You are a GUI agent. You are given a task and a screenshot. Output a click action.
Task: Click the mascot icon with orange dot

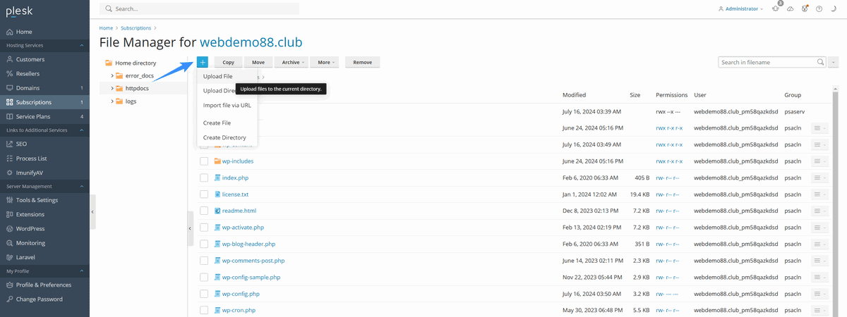(805, 8)
